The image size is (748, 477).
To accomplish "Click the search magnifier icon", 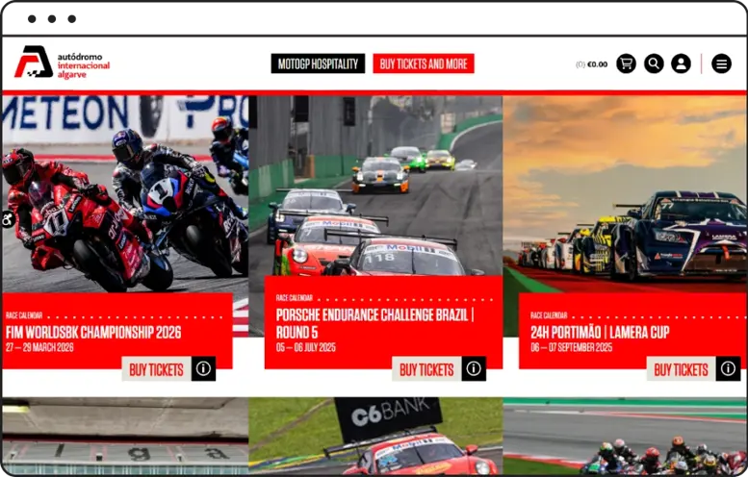I will (x=654, y=63).
